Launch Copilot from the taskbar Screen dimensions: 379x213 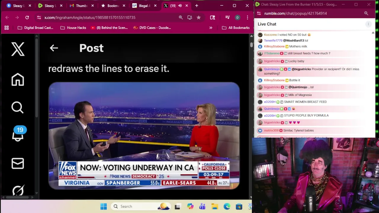pos(190,206)
